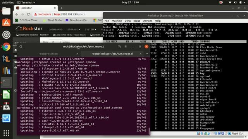Viewport: 248px width, 139px height.
Task: Click the terminal search icon
Action: (x=21, y=46)
